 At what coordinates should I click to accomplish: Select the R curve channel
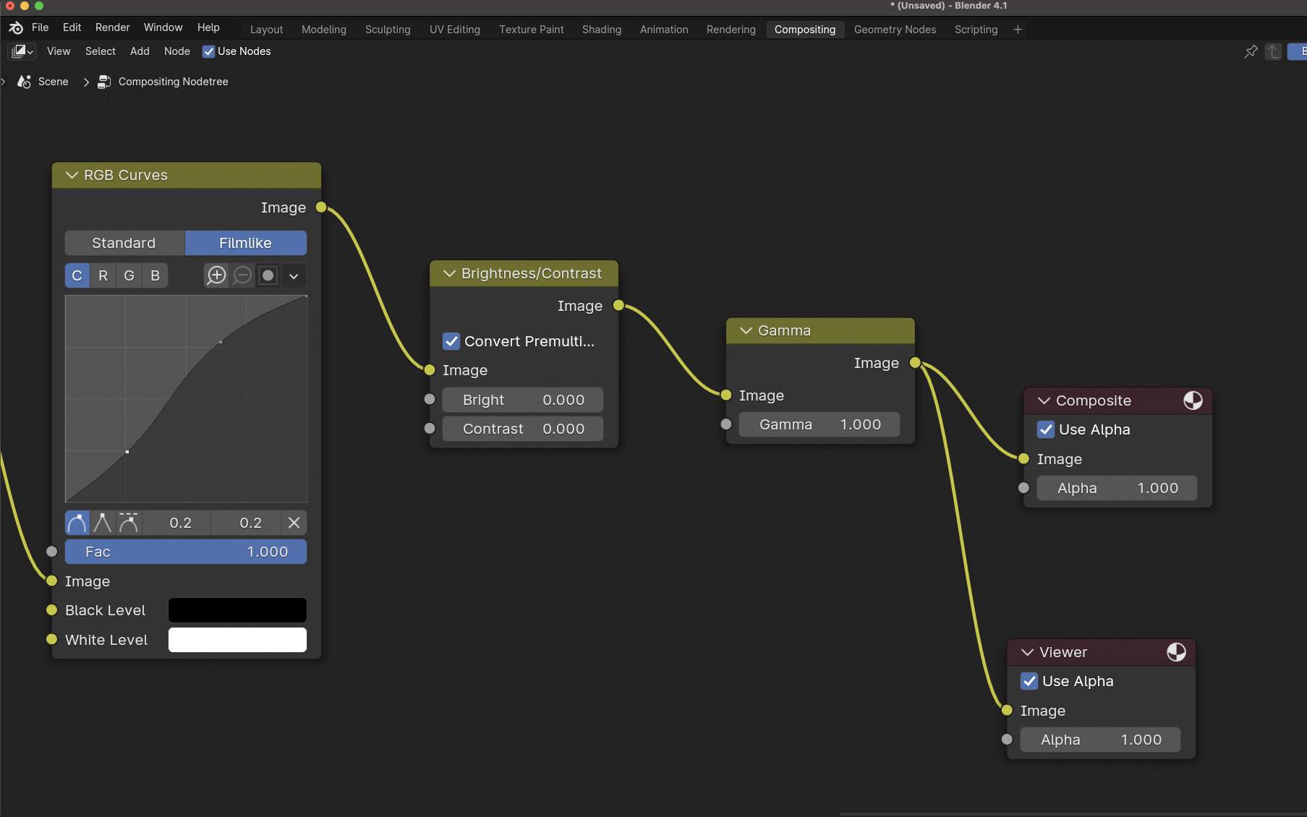click(x=103, y=275)
